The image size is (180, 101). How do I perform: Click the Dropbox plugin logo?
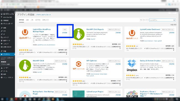click(132, 66)
